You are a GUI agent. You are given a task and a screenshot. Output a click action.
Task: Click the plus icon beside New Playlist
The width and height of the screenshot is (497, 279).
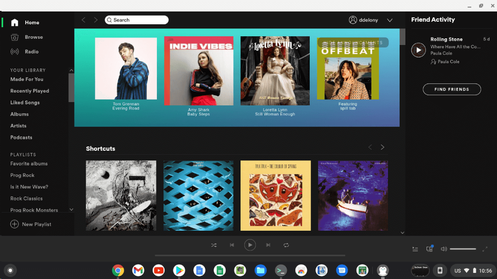click(x=15, y=224)
